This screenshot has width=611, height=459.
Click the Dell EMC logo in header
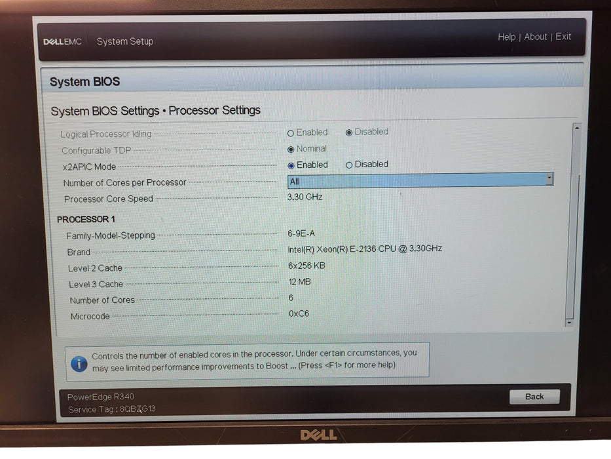62,41
